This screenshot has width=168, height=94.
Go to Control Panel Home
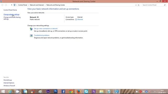click(x=10, y=10)
